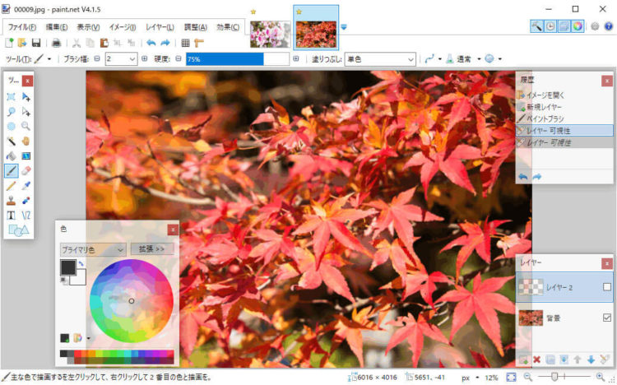
Task: Uncheck visibility of 背景 layer
Action: (x=606, y=318)
